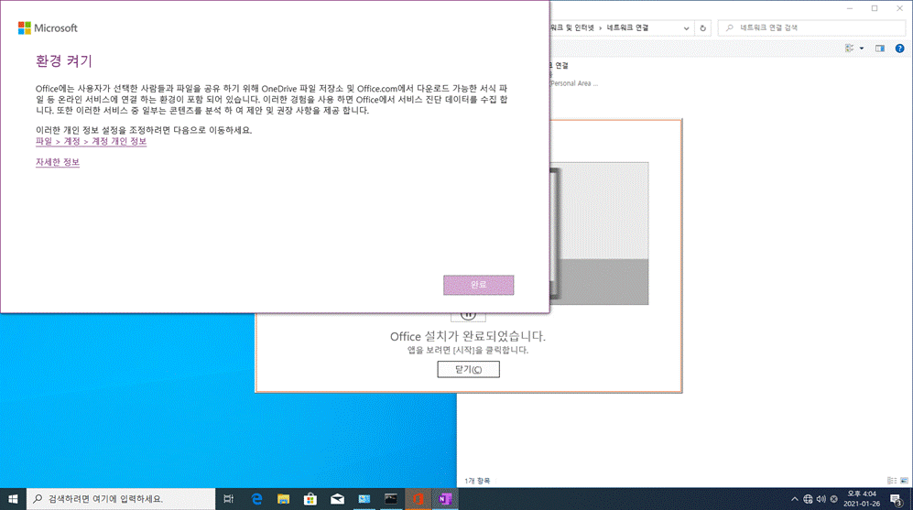Open the notification center icon
This screenshot has height=510, width=913.
pos(897,499)
